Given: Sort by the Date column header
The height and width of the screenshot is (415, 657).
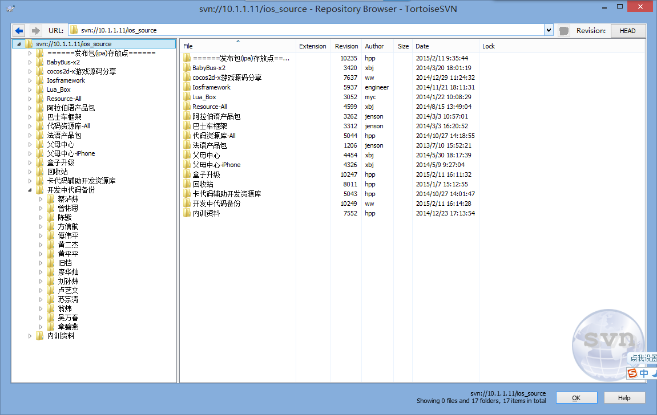Looking at the screenshot, I should coord(445,46).
